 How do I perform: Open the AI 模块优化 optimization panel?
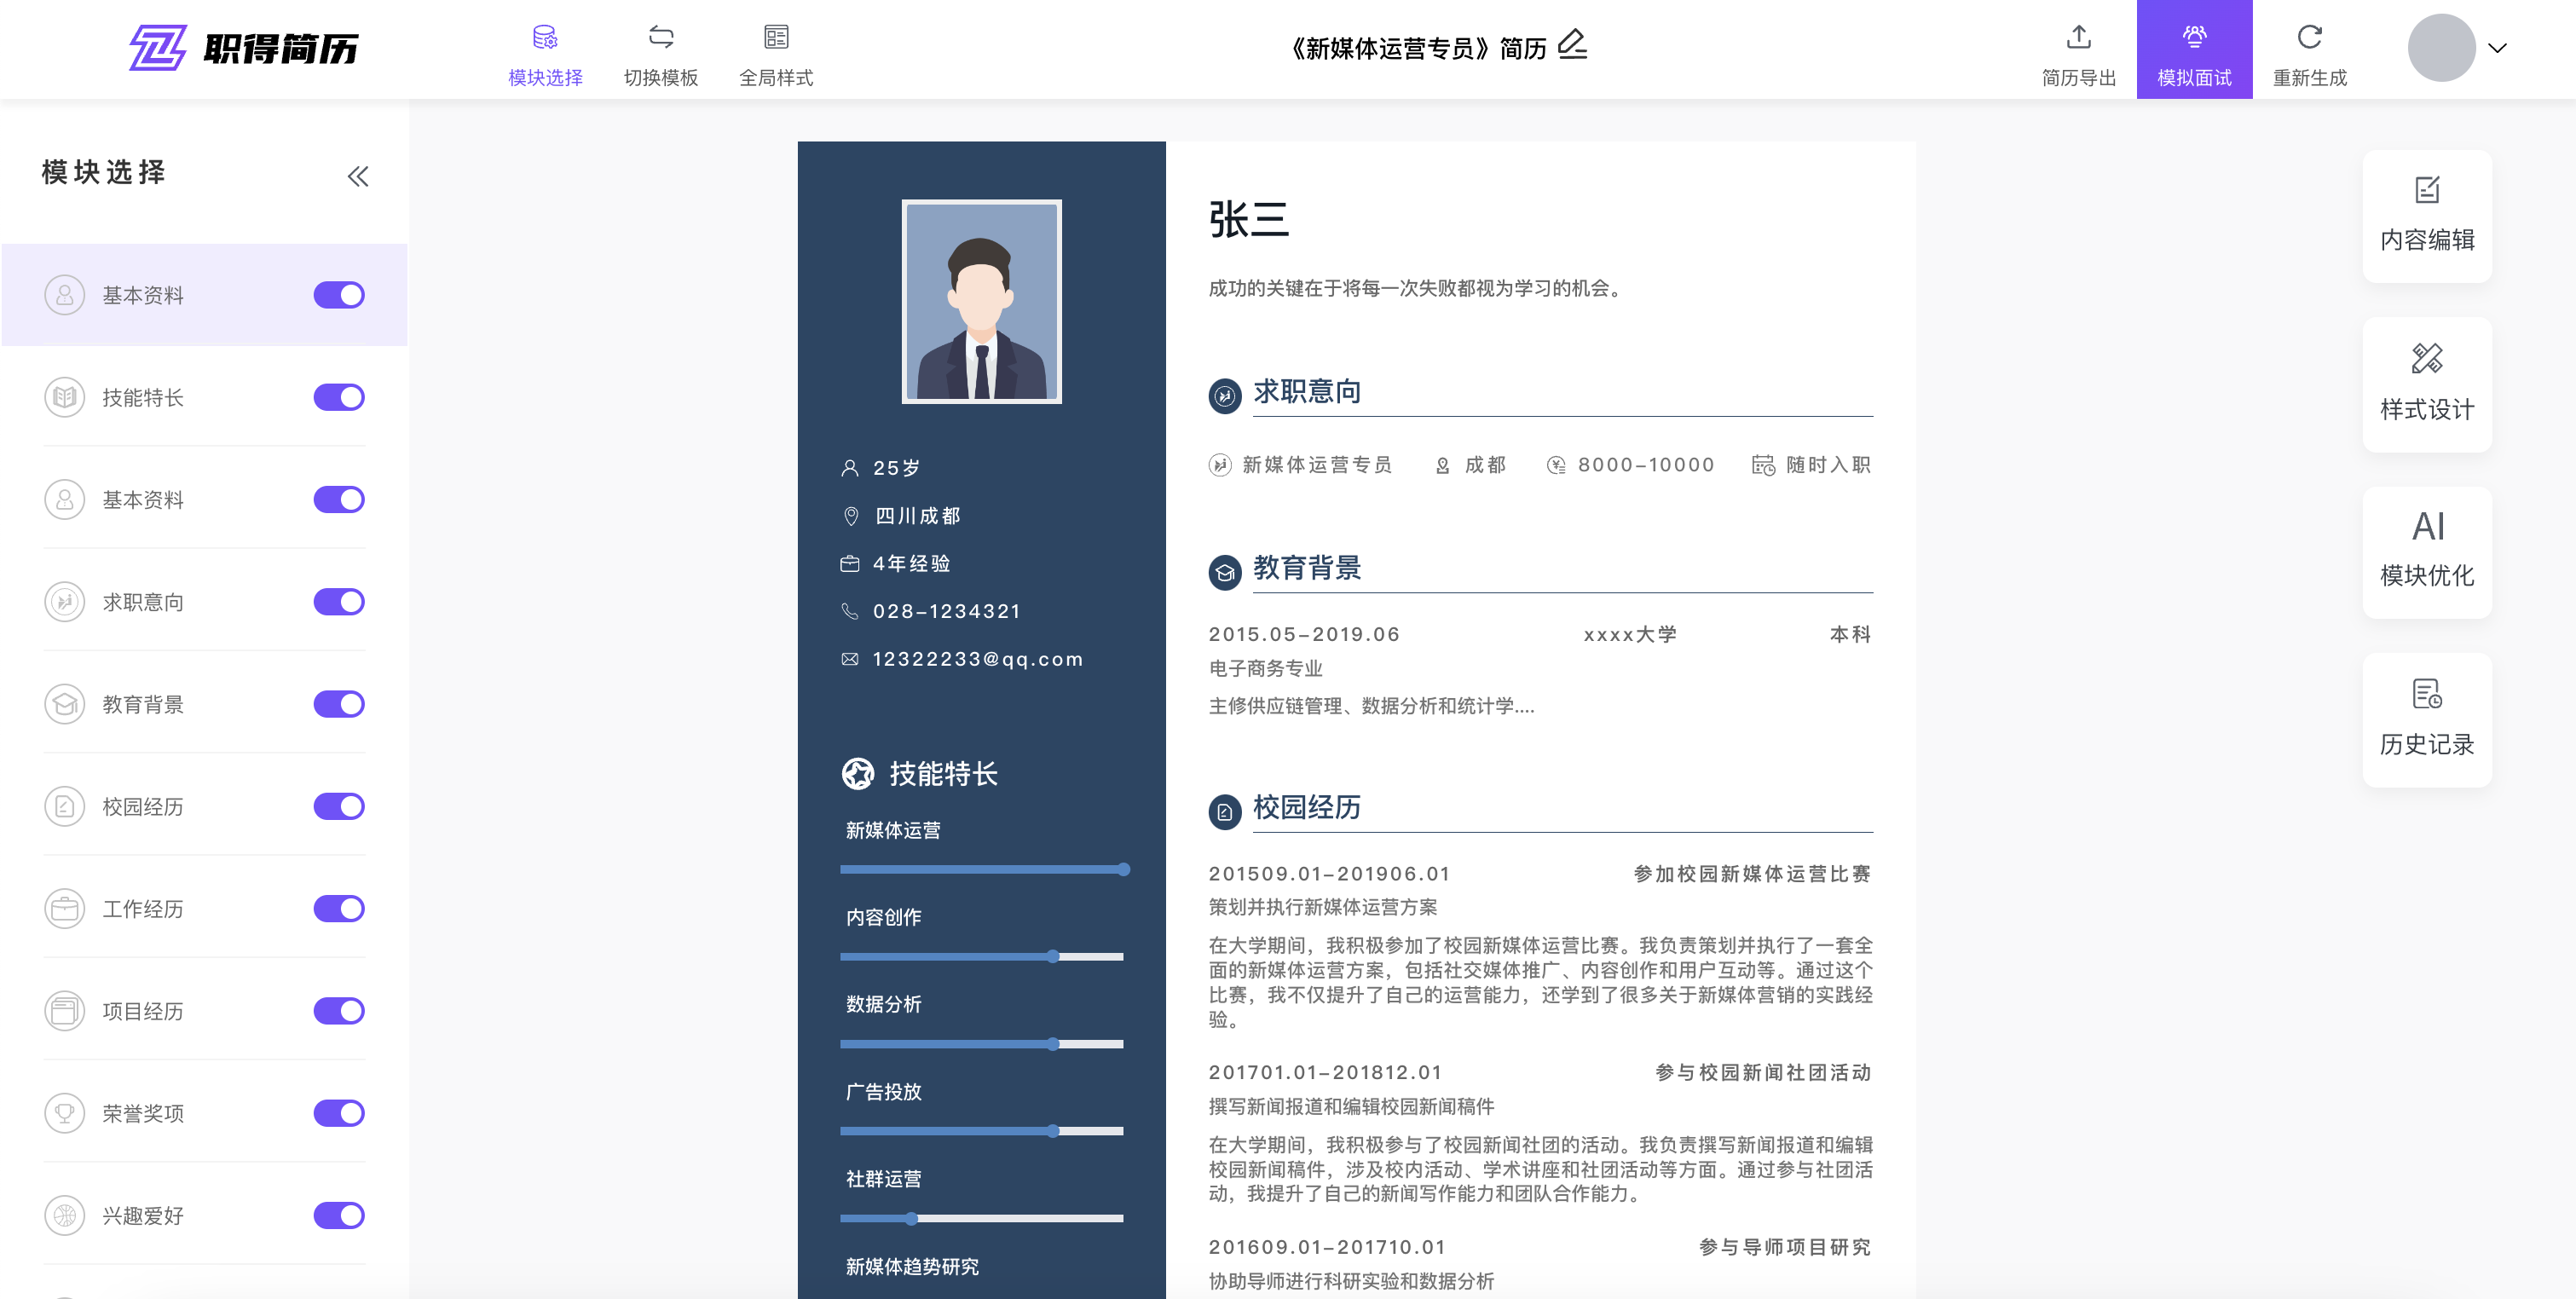coord(2427,551)
